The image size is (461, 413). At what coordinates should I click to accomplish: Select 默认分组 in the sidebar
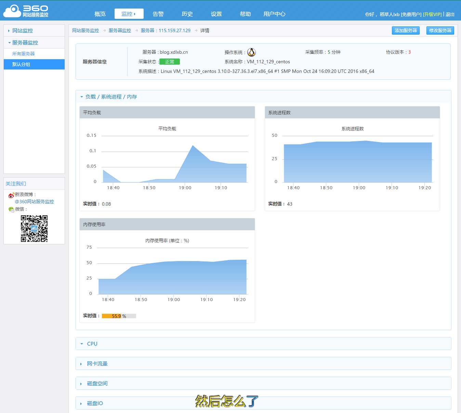tap(34, 64)
